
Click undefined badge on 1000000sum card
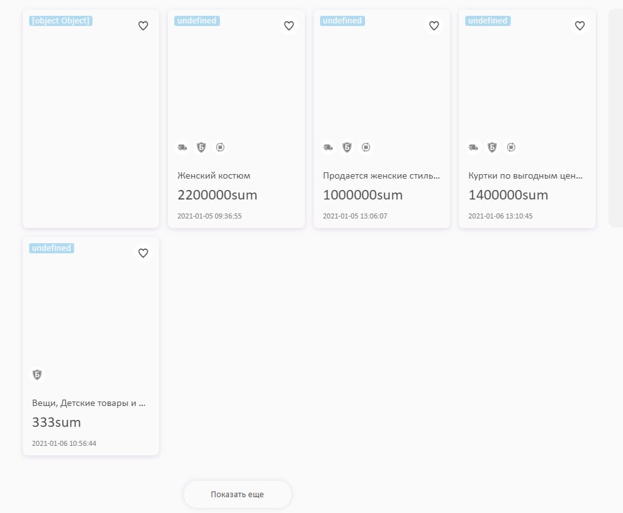pyautogui.click(x=342, y=21)
